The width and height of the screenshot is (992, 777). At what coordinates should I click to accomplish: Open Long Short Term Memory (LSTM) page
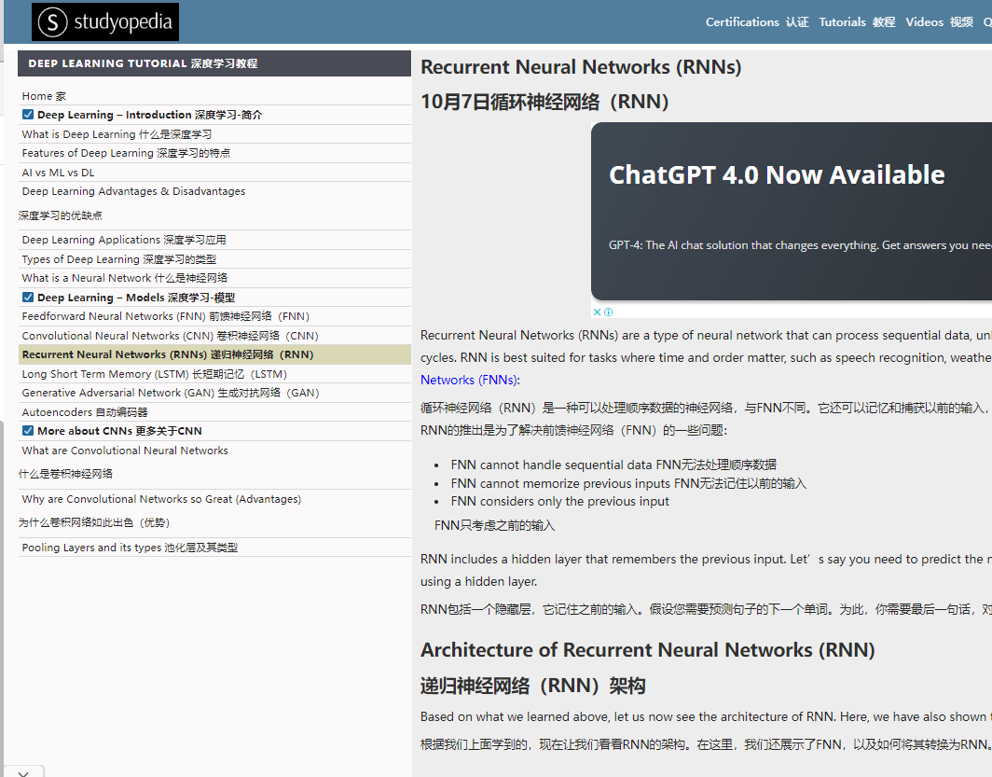pyautogui.click(x=155, y=374)
